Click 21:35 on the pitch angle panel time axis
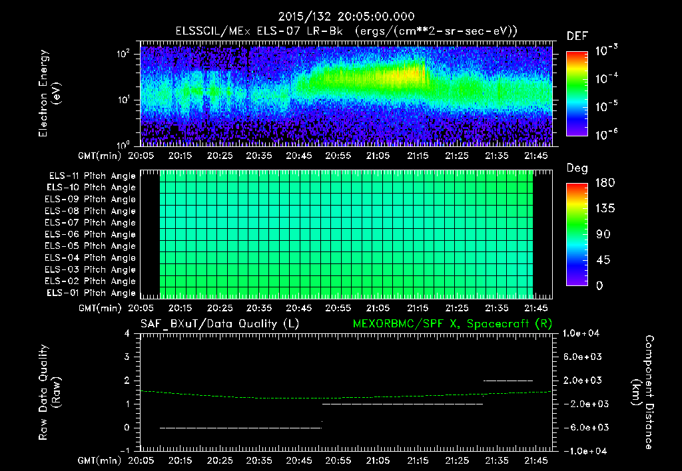682x471 pixels. [497, 309]
